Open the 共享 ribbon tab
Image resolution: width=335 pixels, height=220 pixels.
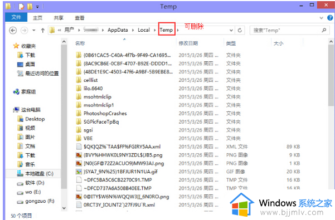59,18
